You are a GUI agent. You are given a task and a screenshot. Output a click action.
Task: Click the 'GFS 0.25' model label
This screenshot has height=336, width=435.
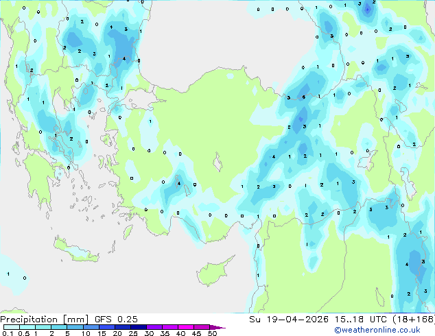coord(116,320)
